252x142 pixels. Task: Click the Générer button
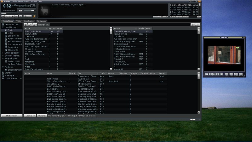tap(42, 116)
